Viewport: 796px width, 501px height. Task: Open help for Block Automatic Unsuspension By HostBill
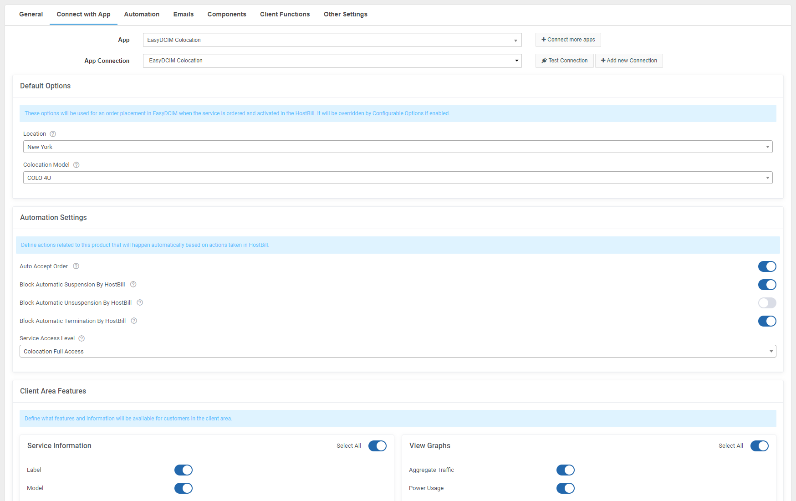(140, 303)
